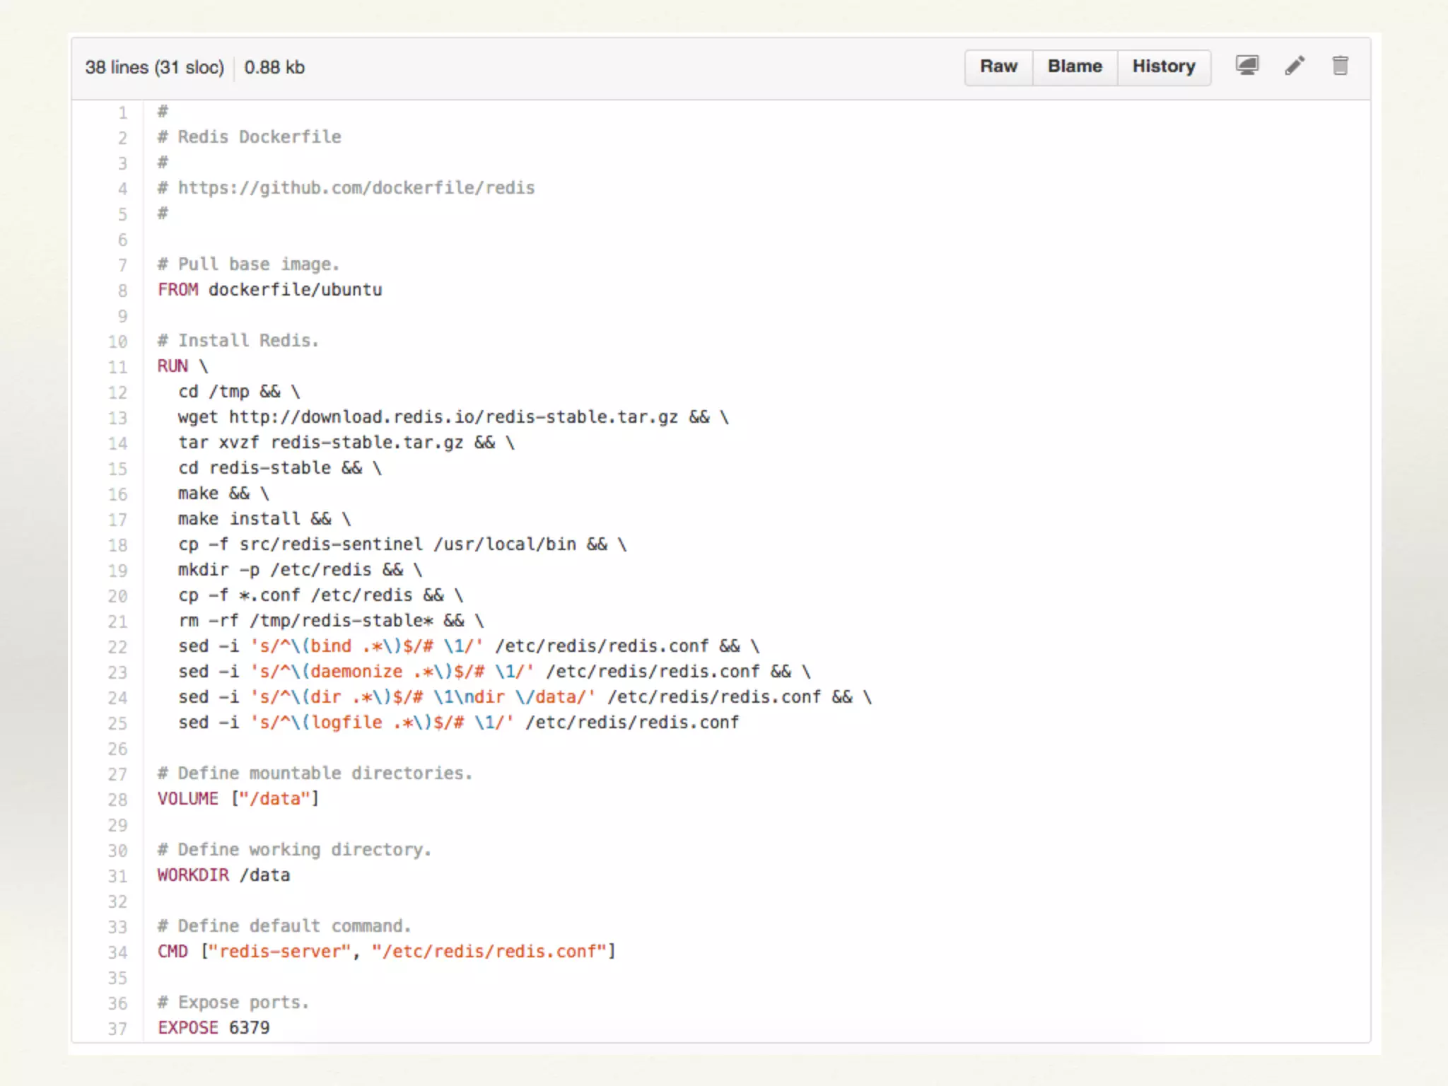Click the CMD redis-server line
This screenshot has height=1086, width=1448.
[386, 952]
